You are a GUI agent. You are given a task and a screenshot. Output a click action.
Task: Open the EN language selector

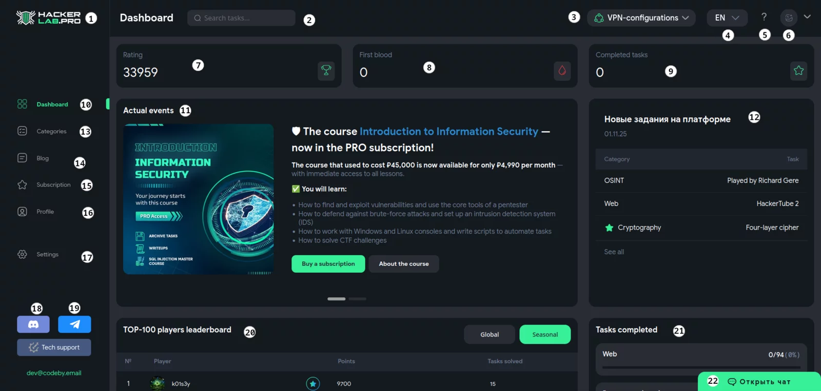click(727, 18)
